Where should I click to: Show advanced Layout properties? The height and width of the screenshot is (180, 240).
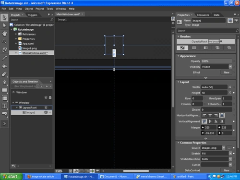(x=206, y=138)
